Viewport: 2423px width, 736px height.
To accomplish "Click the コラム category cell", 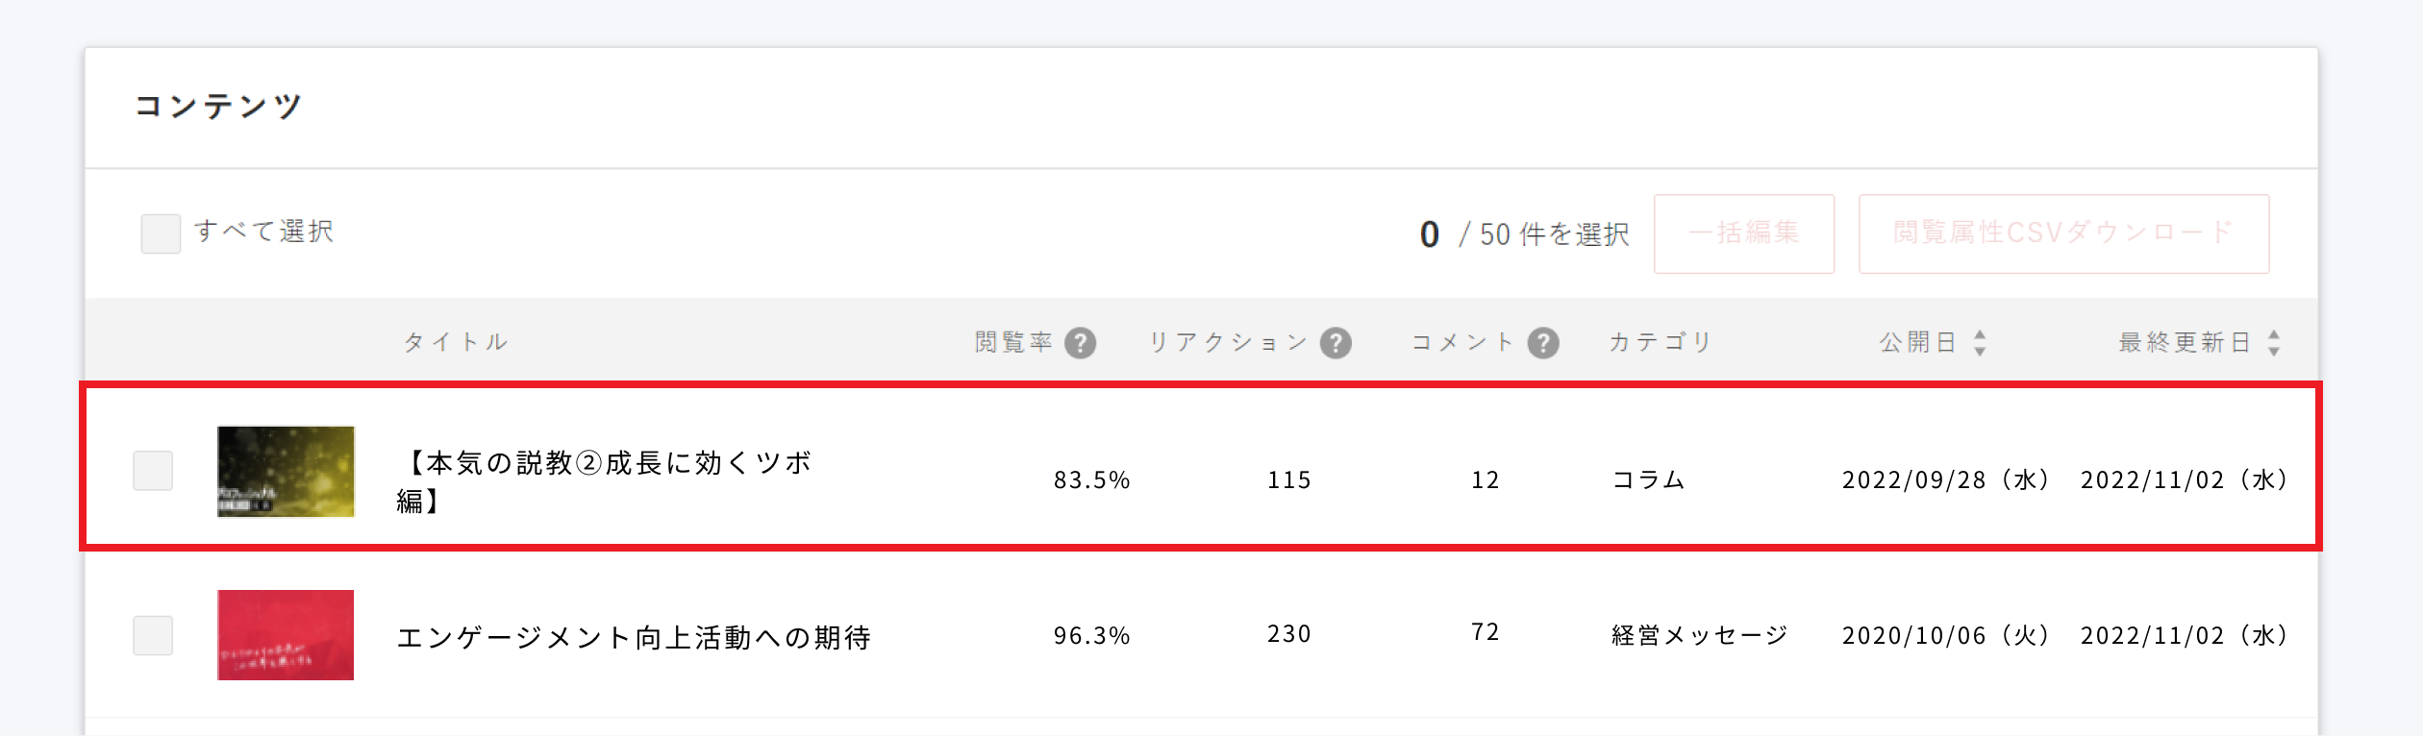I will pyautogui.click(x=1648, y=479).
